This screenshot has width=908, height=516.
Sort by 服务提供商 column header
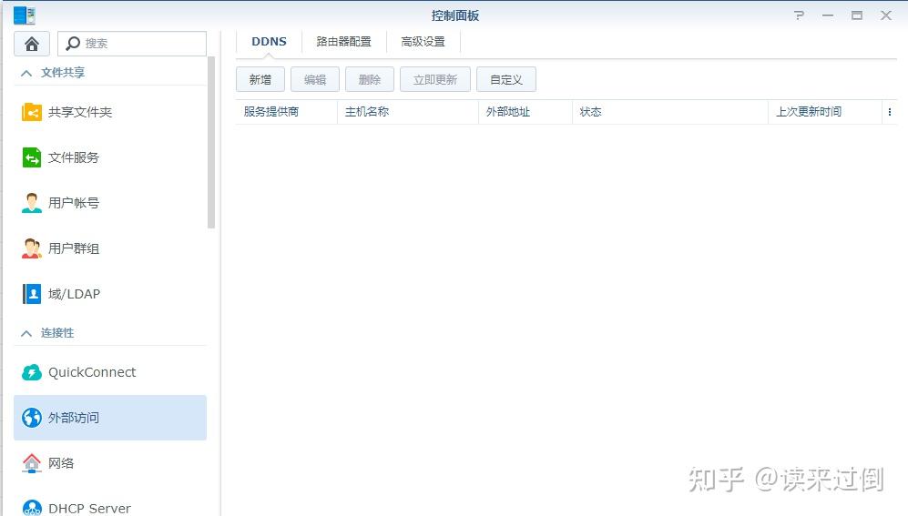pos(287,112)
